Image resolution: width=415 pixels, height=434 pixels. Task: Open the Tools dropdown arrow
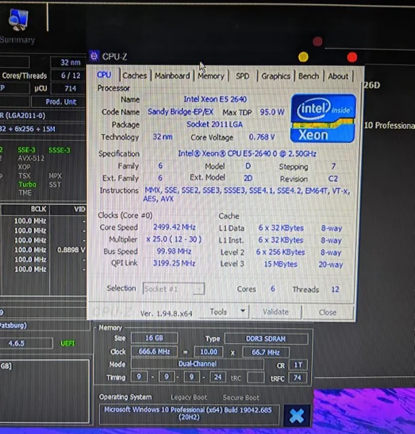tap(243, 311)
